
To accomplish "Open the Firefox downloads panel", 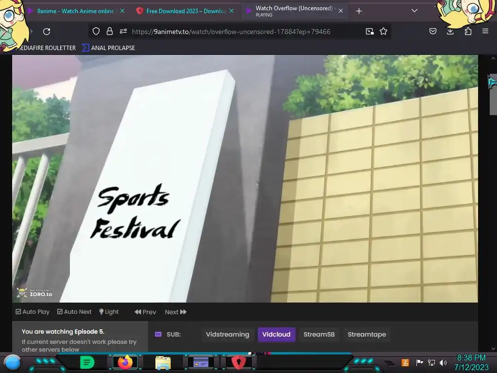I will click(x=450, y=31).
